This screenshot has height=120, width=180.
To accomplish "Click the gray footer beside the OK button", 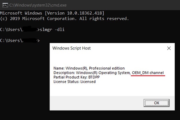I will [96, 103].
